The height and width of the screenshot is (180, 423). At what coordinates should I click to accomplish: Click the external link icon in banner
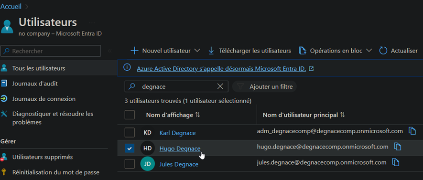pos(311,69)
